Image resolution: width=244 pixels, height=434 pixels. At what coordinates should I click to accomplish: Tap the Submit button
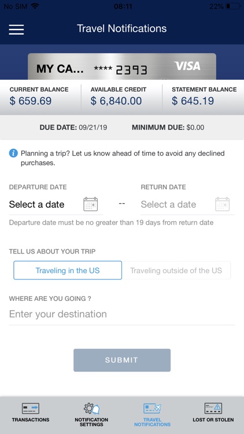122,360
